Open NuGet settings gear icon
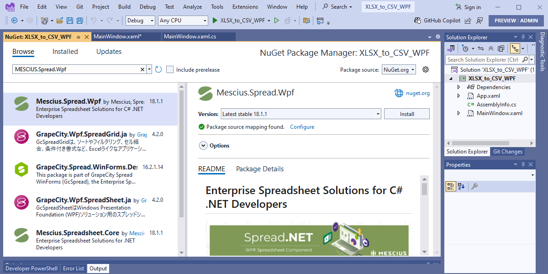 [x=426, y=69]
